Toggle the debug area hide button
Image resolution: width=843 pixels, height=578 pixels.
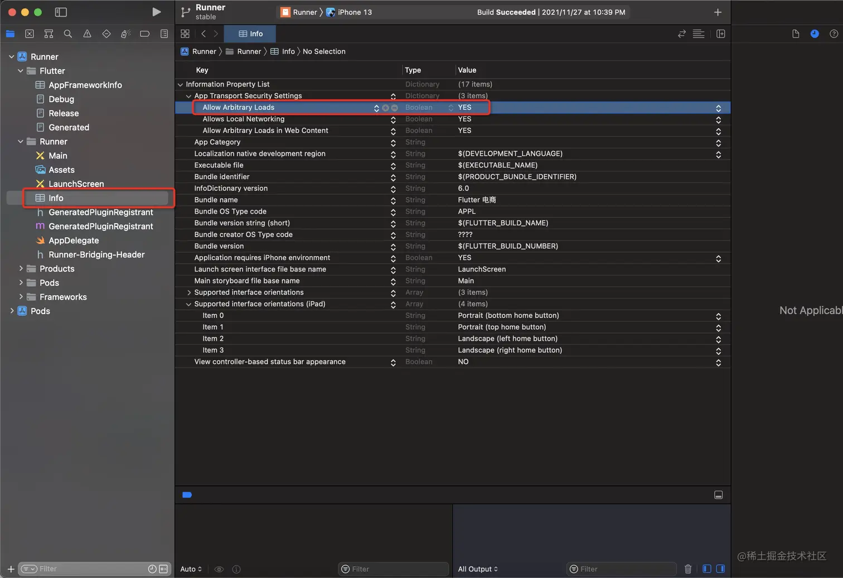(x=718, y=495)
